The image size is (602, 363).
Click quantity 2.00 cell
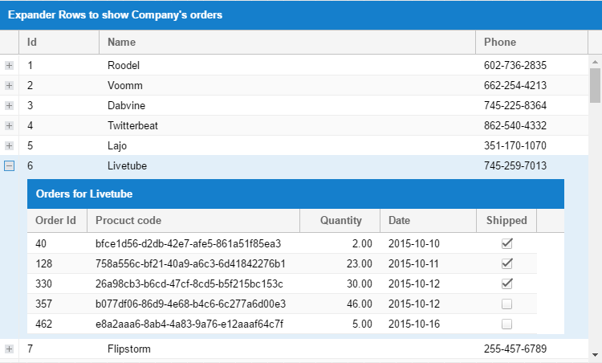coord(340,243)
